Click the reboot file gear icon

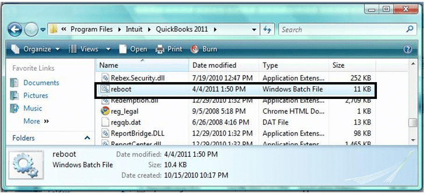click(x=105, y=89)
